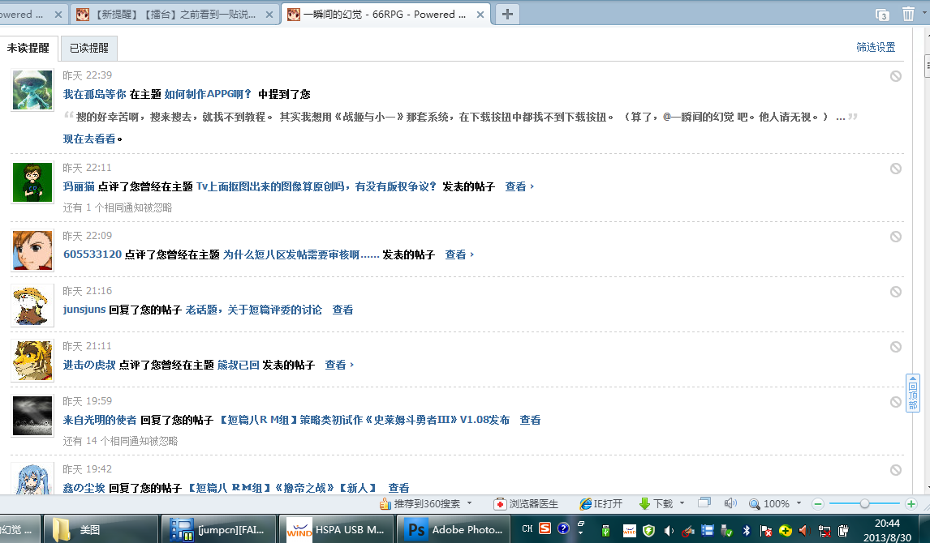Open avatar of user 来自光明的使者
This screenshot has width=930, height=543.
click(x=32, y=416)
